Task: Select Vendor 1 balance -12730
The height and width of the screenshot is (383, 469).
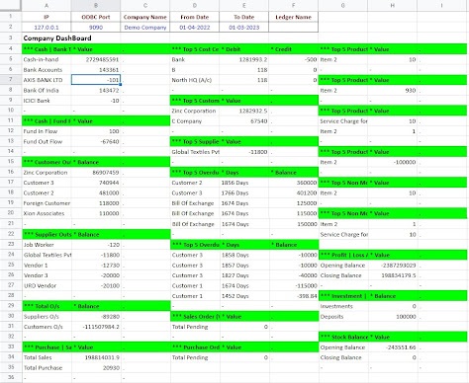Action: [96, 266]
